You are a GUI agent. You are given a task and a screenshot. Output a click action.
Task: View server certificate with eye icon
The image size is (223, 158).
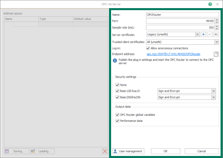pyautogui.click(x=216, y=35)
